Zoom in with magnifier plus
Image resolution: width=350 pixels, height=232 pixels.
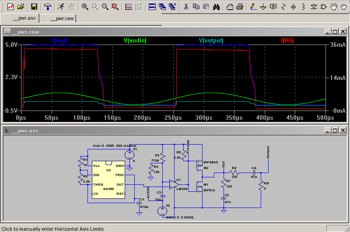(84, 7)
